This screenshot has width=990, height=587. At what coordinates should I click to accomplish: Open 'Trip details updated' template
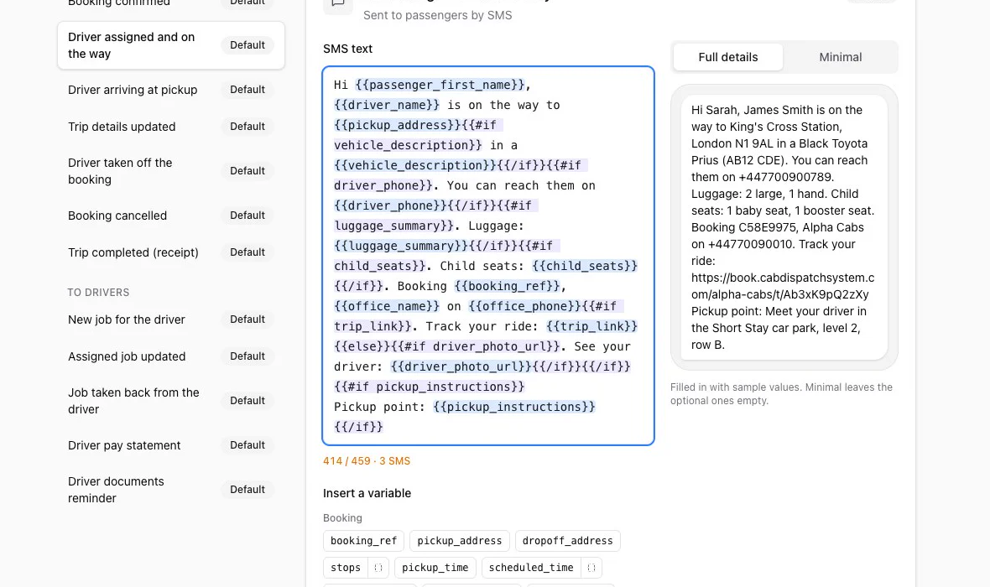[x=171, y=127]
